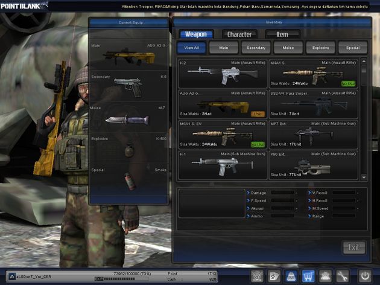Open the clan emblem icon in bottom bar
The height and width of the screenshot is (285, 380).
(x=257, y=276)
